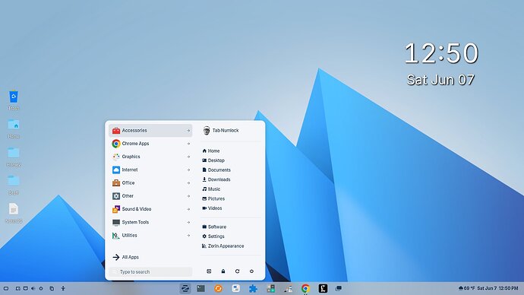
Task: Open the Chrome Apps category
Action: pos(150,144)
